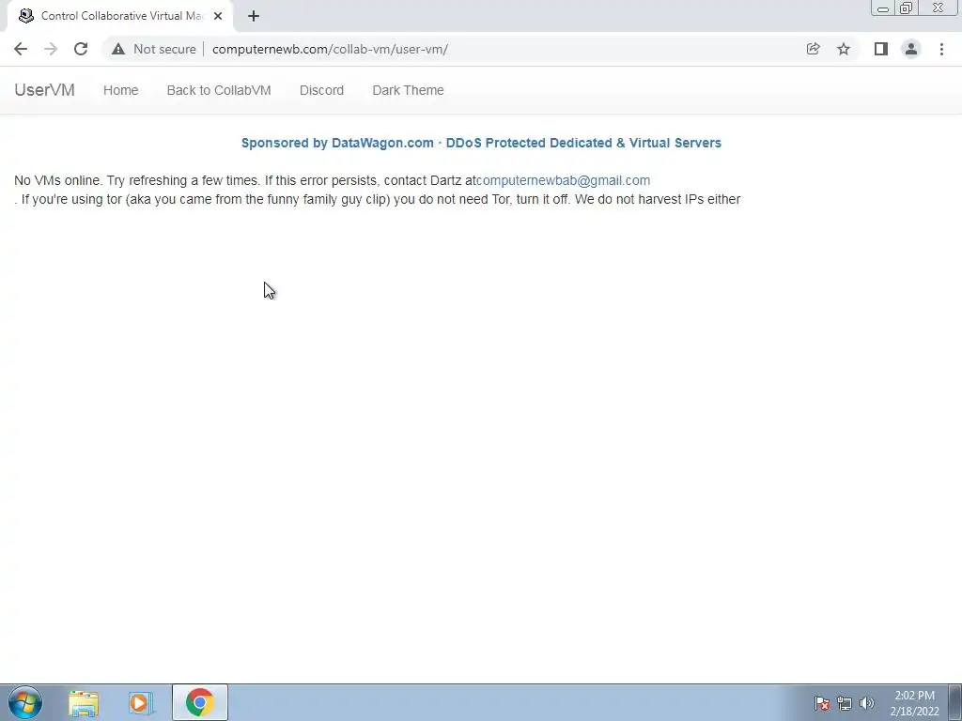Viewport: 962px width, 721px height.
Task: Open the volume speaker tray icon
Action: pos(867,703)
